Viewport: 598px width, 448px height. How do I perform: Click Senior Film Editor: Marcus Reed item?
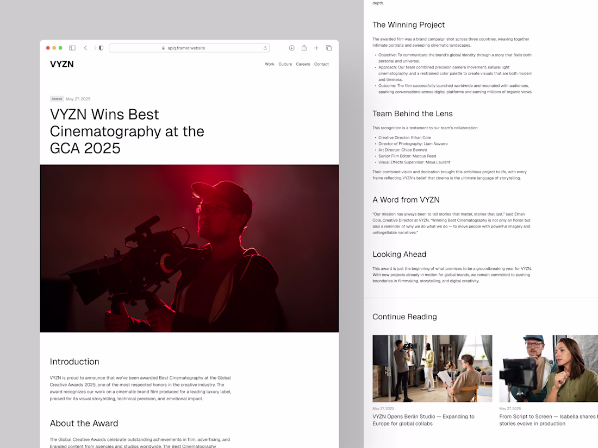(407, 156)
